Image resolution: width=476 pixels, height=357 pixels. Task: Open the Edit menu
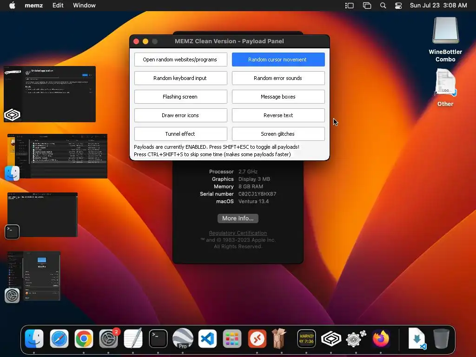(x=58, y=6)
